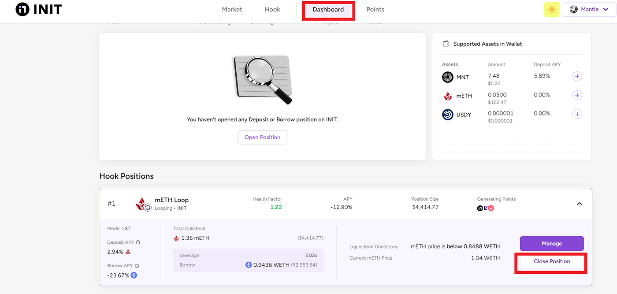Click the mETH icon next to 2.94%
The height and width of the screenshot is (294, 617).
[x=128, y=252]
